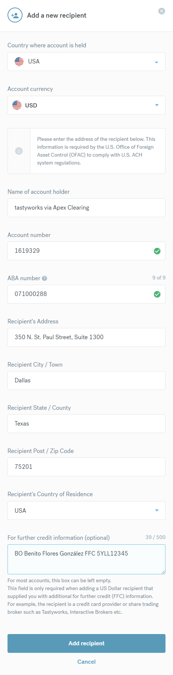The image size is (173, 675).
Task: Click the green checkmark in Account number field
Action: pos(157,251)
